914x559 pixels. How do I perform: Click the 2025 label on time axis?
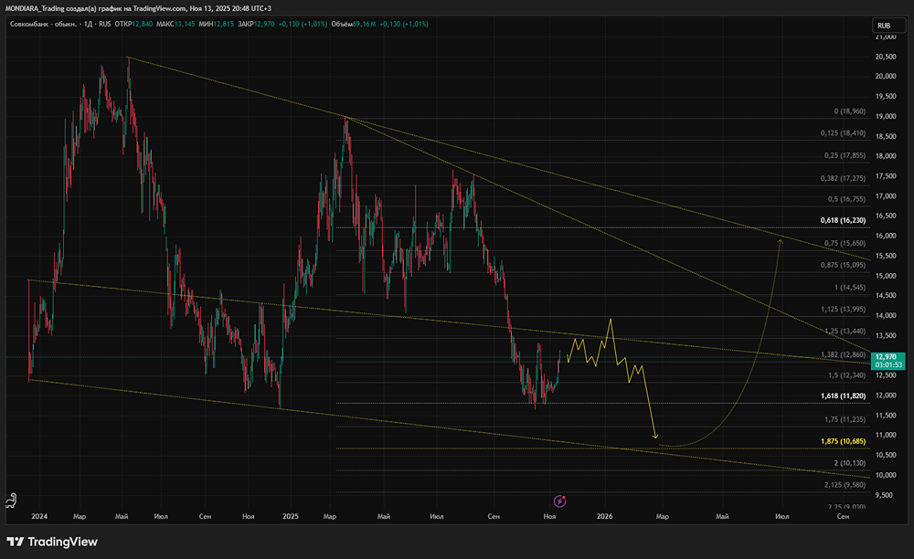[292, 517]
